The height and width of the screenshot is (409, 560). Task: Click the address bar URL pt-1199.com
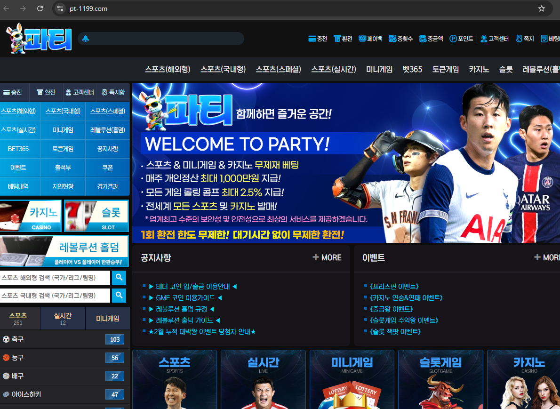pos(88,8)
